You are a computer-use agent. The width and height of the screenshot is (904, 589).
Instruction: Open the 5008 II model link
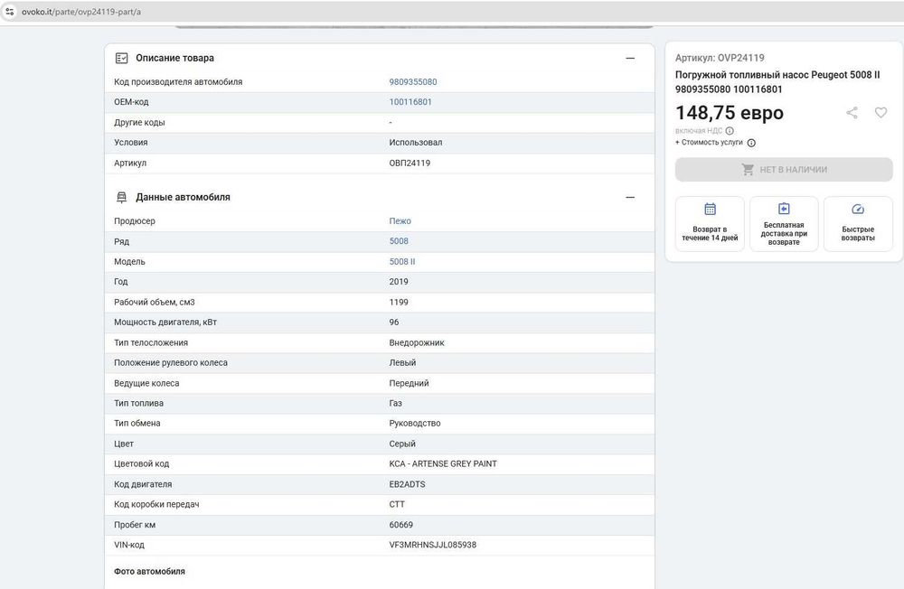pyautogui.click(x=402, y=262)
